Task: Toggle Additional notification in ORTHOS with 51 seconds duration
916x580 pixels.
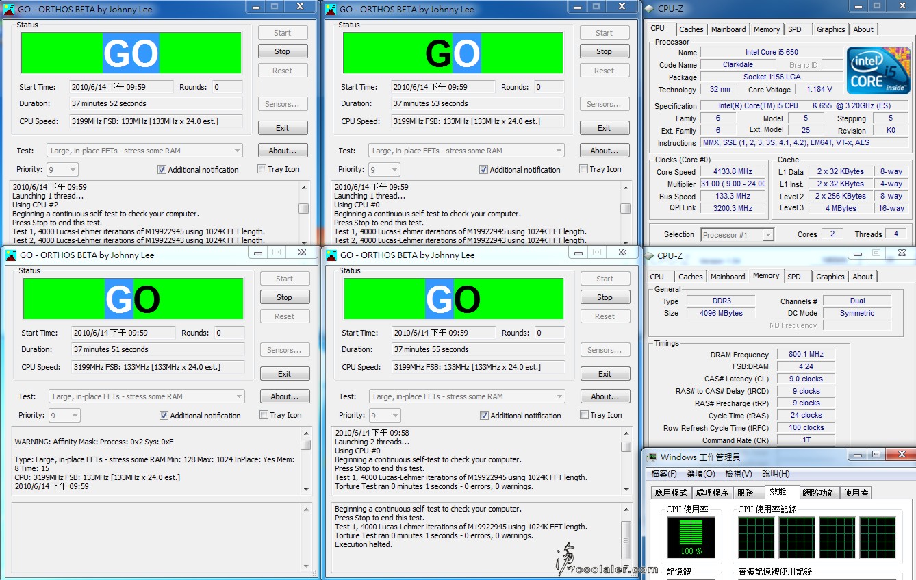Action: coord(164,415)
